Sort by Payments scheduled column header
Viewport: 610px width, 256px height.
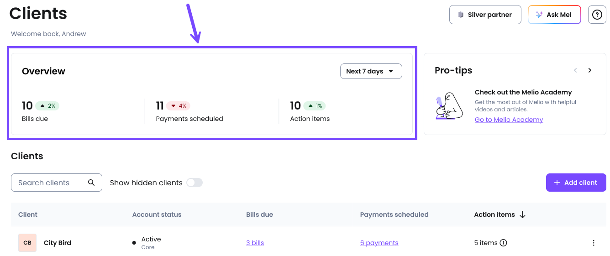394,214
